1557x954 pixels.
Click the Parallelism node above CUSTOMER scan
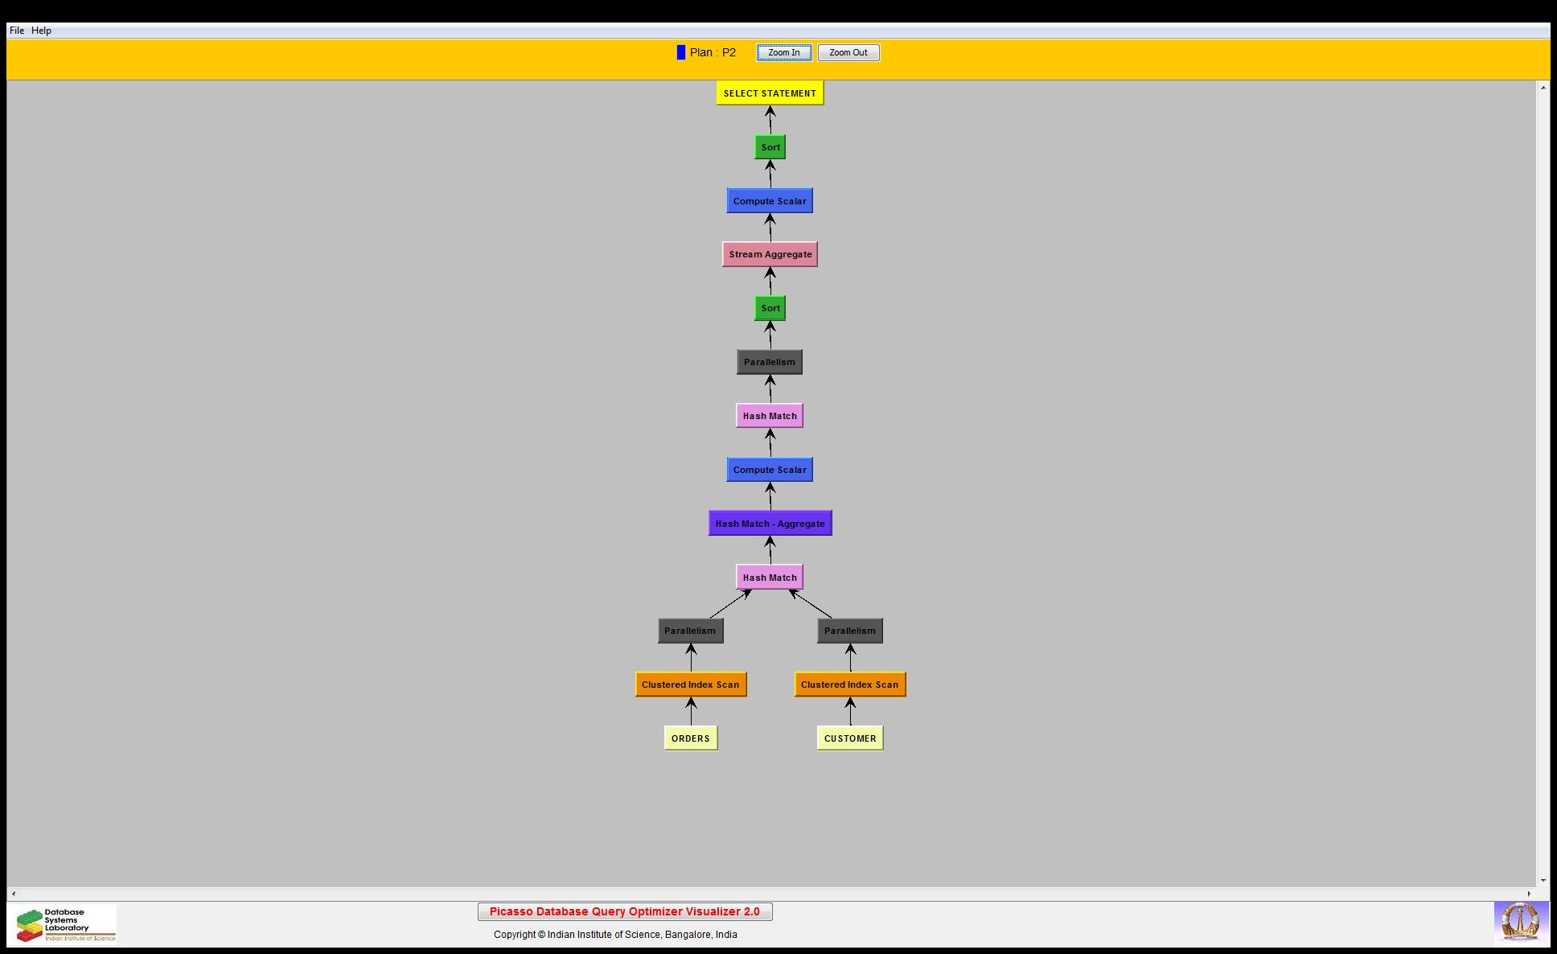850,631
